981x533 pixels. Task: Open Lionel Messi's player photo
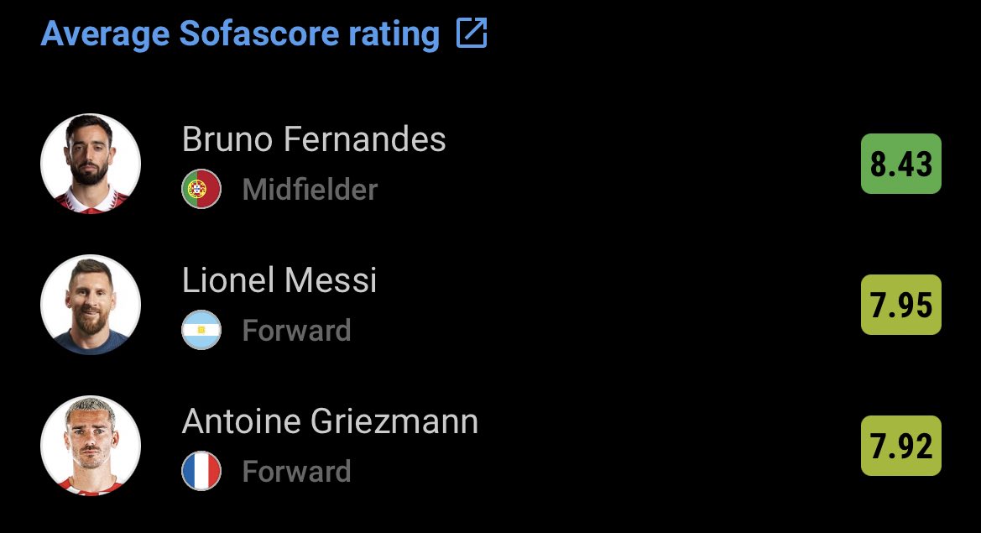click(x=91, y=305)
